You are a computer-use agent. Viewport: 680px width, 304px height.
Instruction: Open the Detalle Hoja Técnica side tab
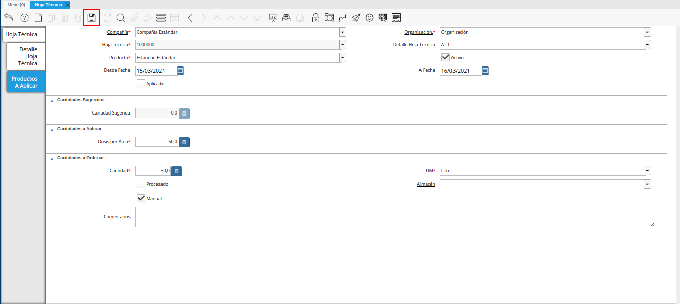[x=26, y=56]
